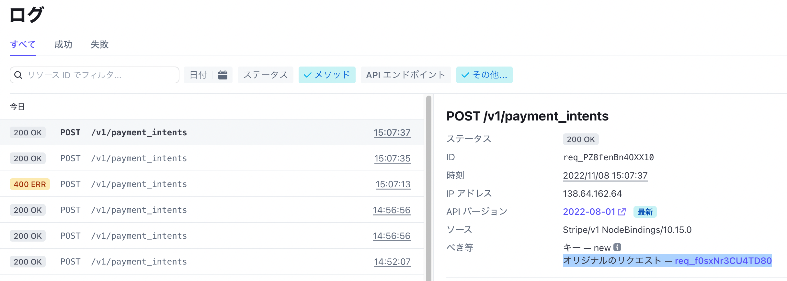Click the resource ID filter field
The width and height of the screenshot is (787, 281).
(x=97, y=75)
